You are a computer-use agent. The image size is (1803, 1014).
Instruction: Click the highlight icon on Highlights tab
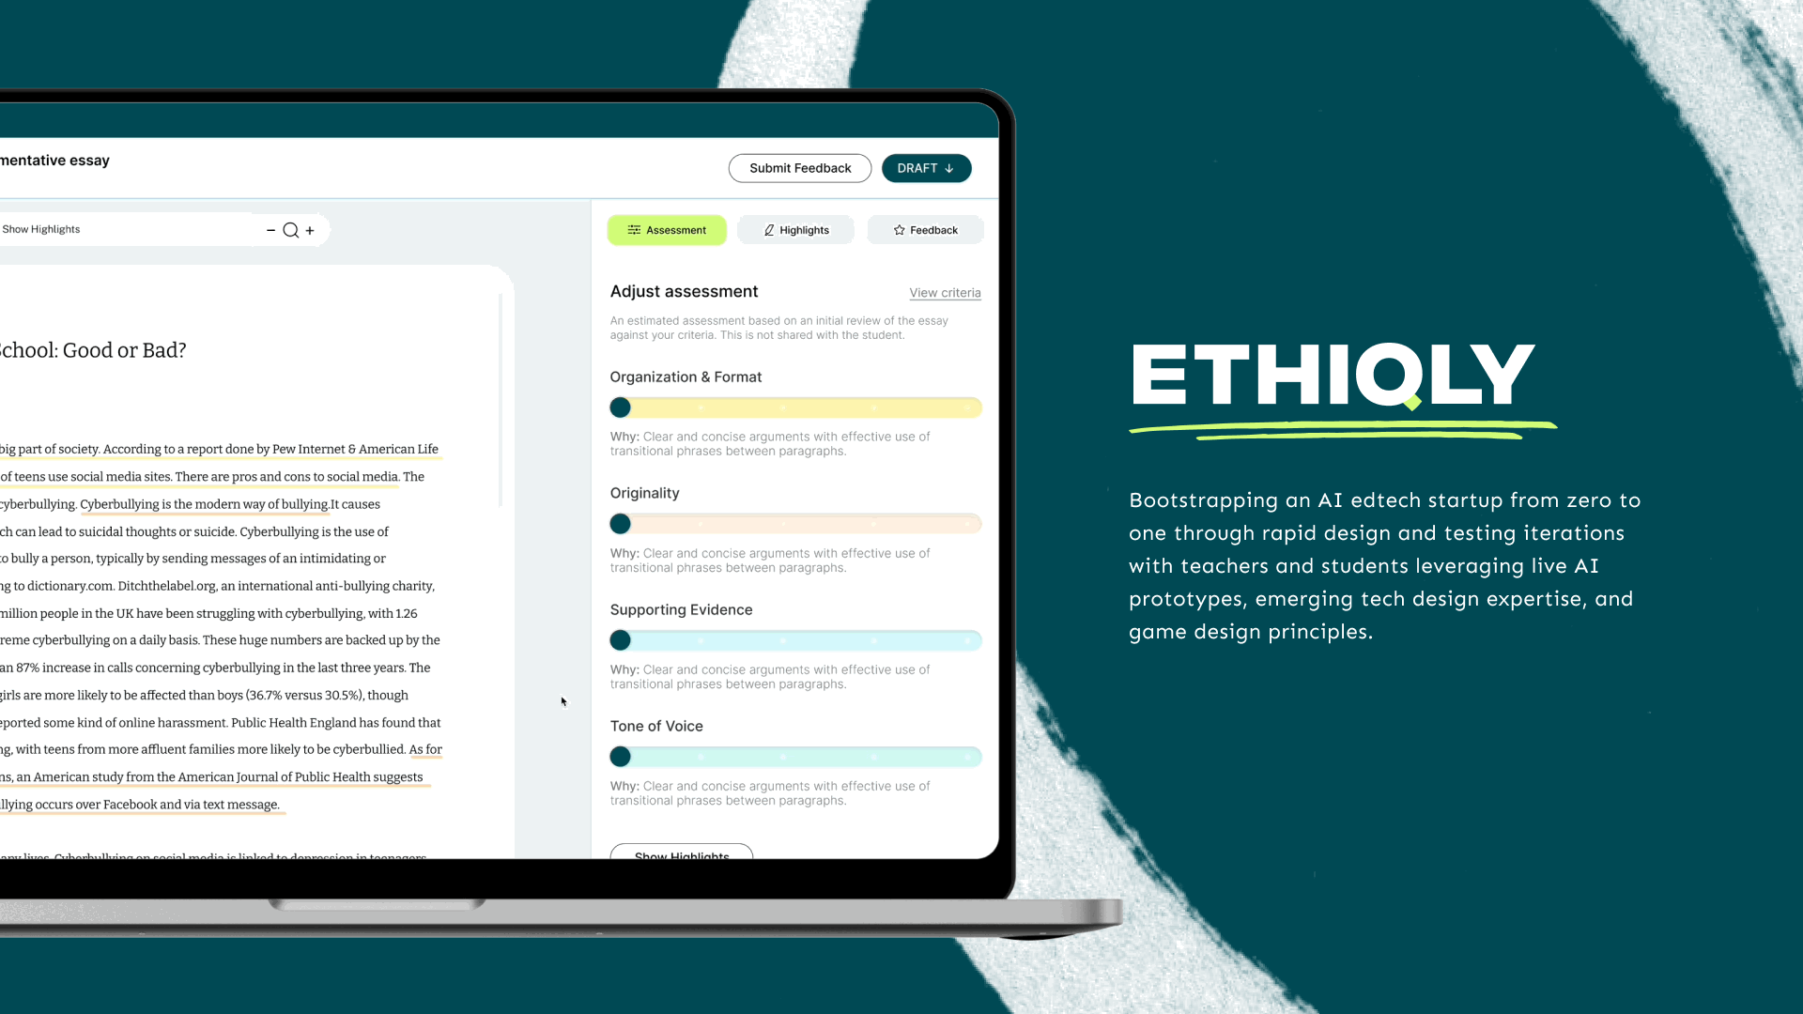tap(769, 229)
